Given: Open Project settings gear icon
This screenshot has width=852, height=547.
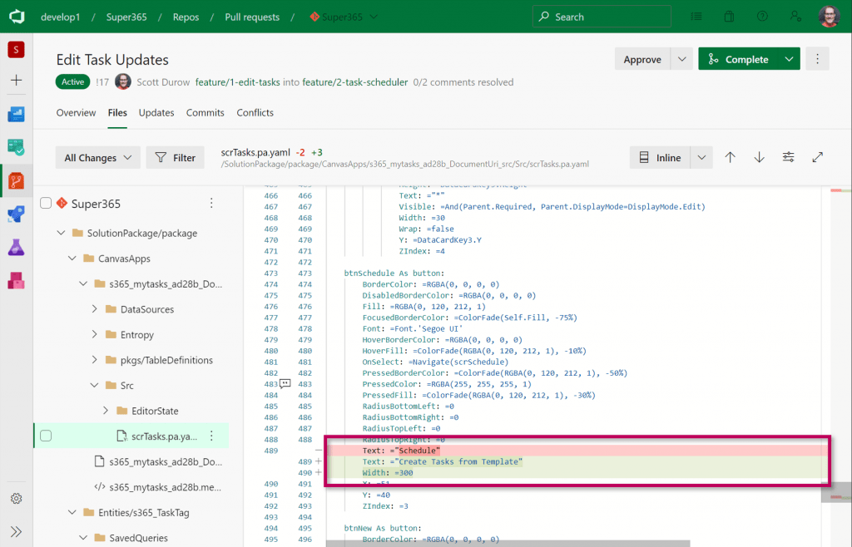Looking at the screenshot, I should [17, 498].
